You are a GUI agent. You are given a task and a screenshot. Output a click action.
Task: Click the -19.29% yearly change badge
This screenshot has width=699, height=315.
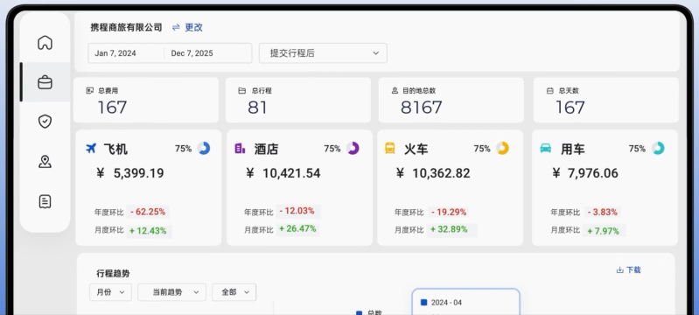tap(449, 212)
